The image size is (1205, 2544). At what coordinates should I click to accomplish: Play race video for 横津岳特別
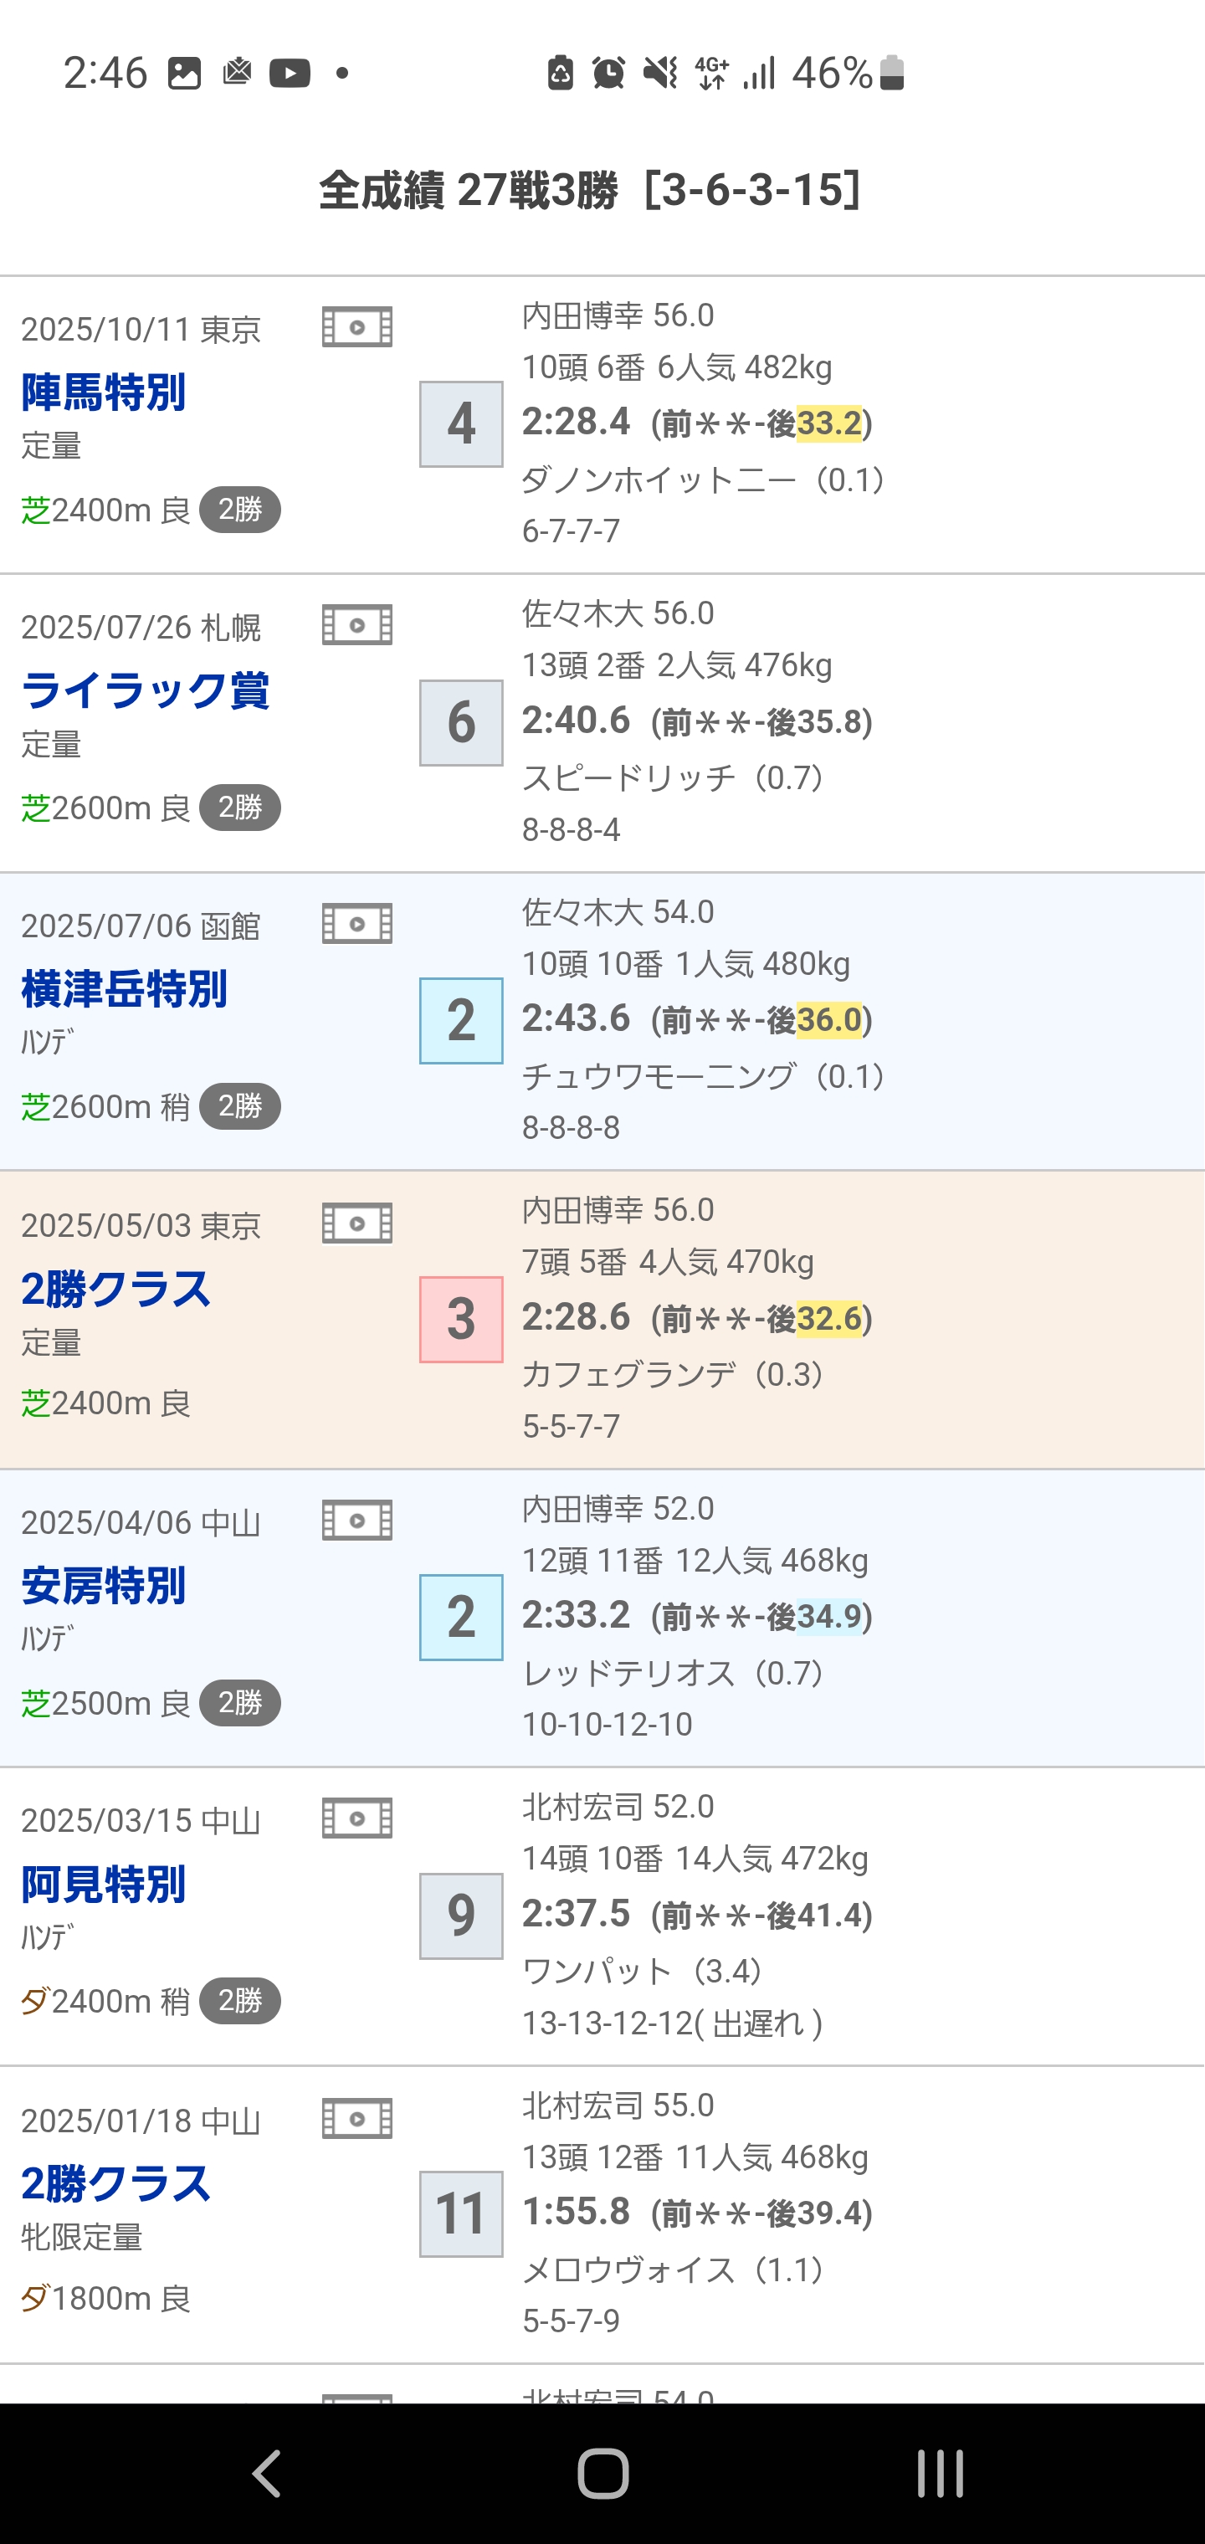356,923
